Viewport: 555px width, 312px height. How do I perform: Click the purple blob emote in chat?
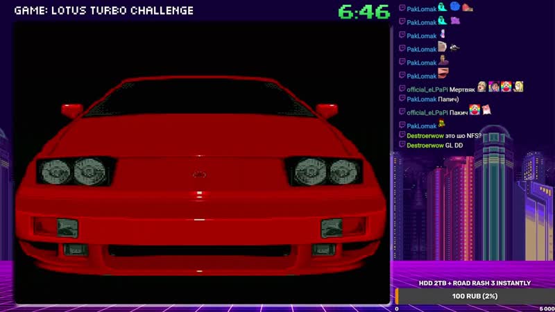pyautogui.click(x=455, y=21)
